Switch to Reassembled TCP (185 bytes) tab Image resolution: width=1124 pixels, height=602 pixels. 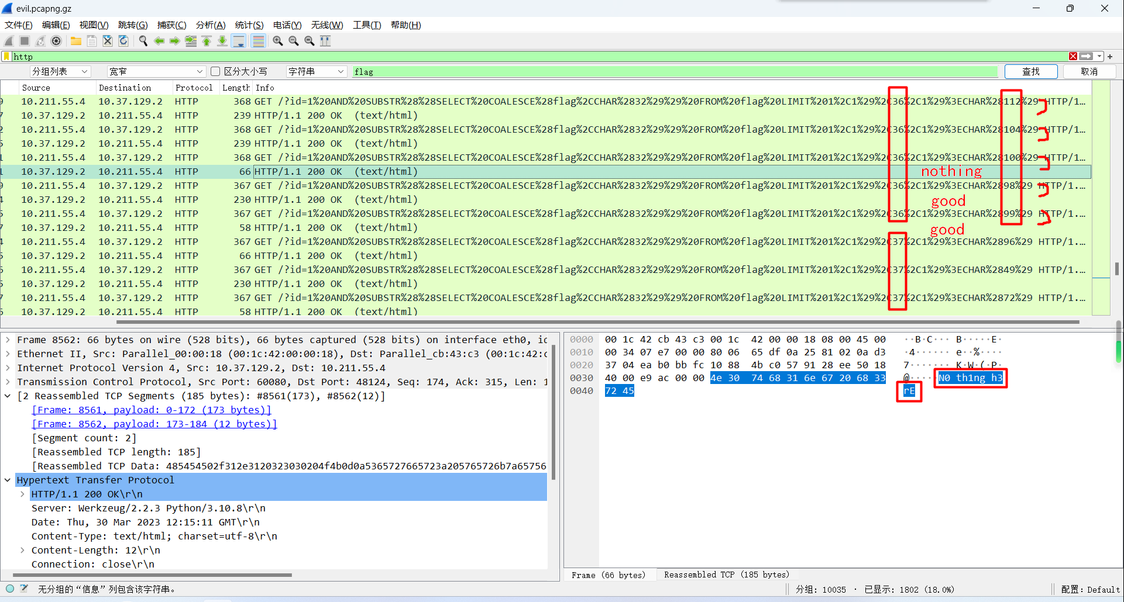(x=726, y=575)
